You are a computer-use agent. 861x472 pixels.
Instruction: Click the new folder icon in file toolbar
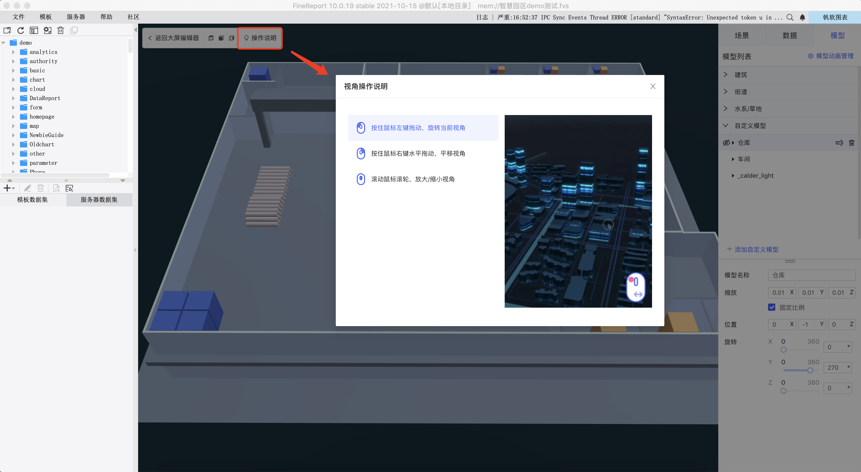(7, 30)
